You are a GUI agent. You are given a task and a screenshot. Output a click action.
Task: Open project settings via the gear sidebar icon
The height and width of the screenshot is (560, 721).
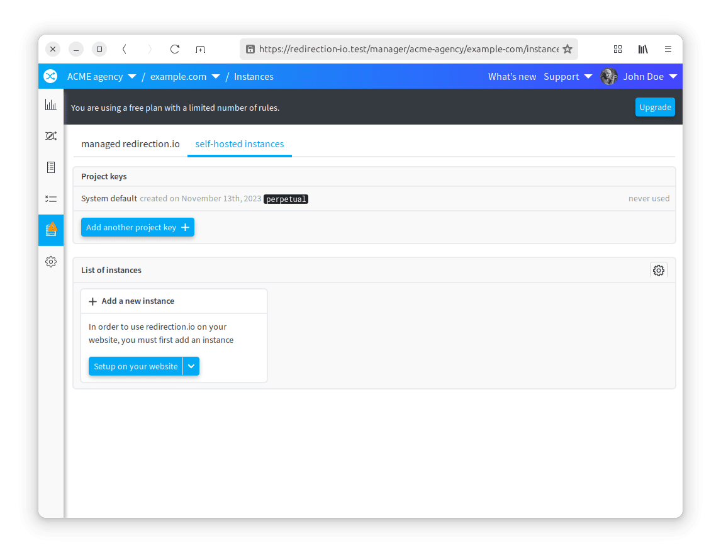point(51,262)
